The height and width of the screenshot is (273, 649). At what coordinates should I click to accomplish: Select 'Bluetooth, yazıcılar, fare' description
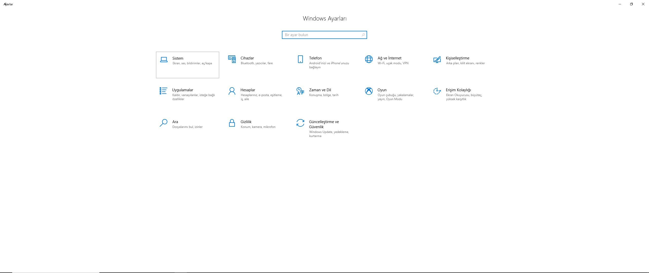pos(257,63)
